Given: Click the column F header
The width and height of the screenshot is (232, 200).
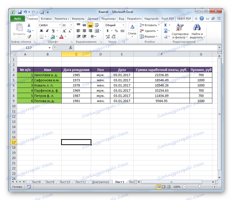Looking at the screenshot, I should click(x=162, y=54).
